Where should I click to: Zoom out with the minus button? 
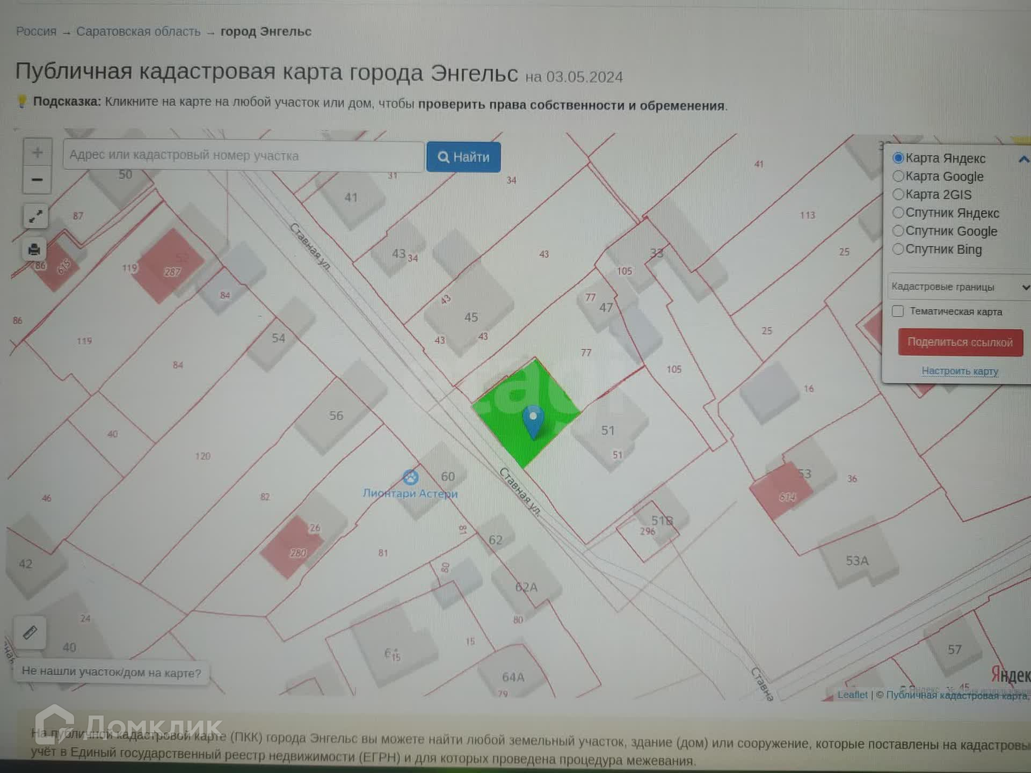coord(37,179)
